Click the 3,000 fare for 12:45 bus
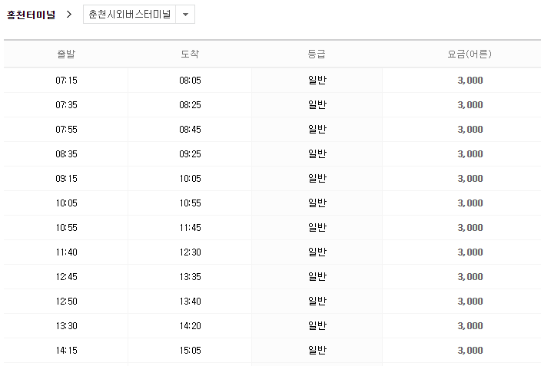Screen dimensions: 541x366 click(x=470, y=277)
